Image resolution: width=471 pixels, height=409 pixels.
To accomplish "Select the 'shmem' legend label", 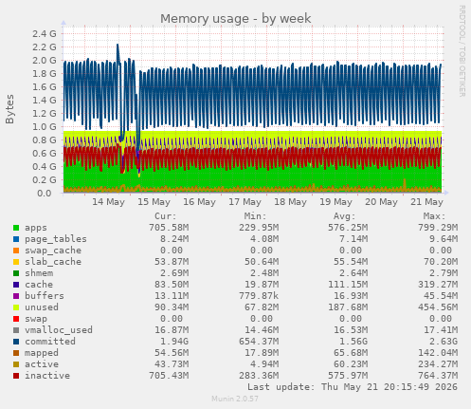I will point(39,273).
